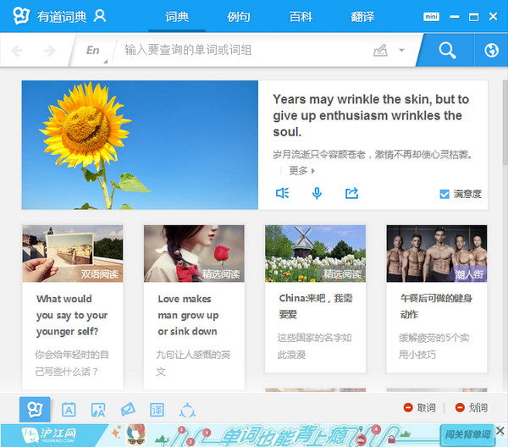Click the handwriting input pen icon
This screenshot has width=508, height=447.
pyautogui.click(x=381, y=51)
